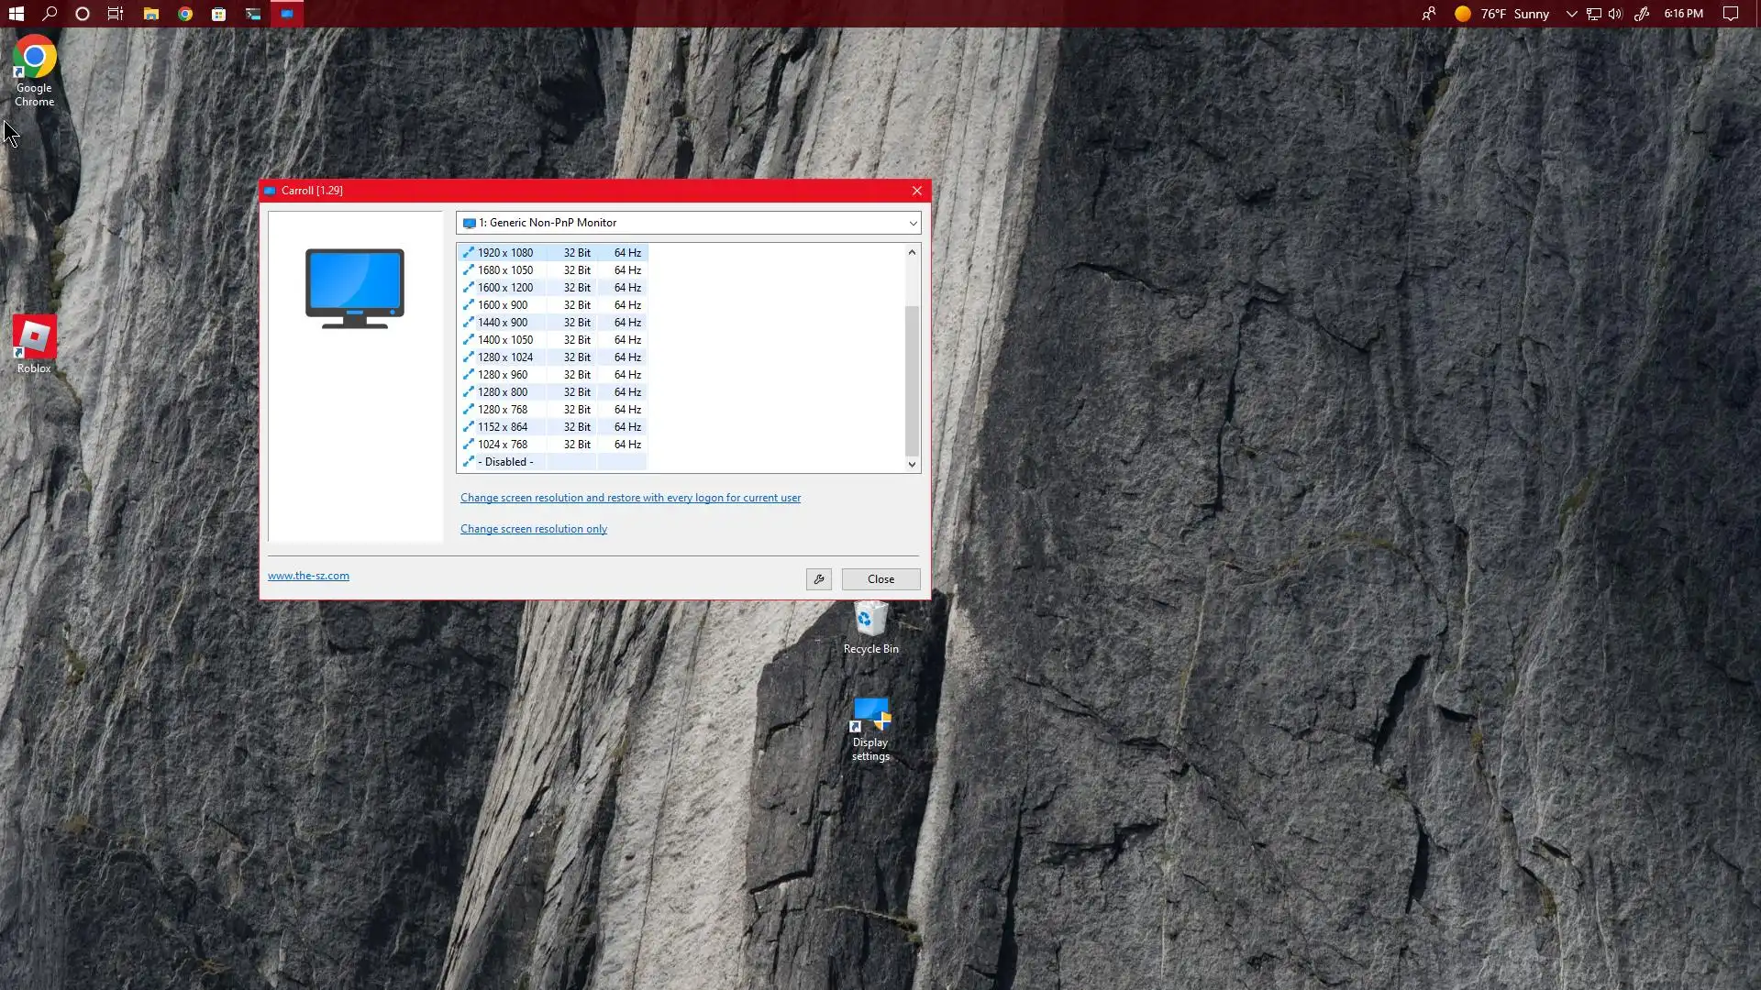Choose the - Disabled - list entry
The image size is (1761, 990).
point(505,462)
